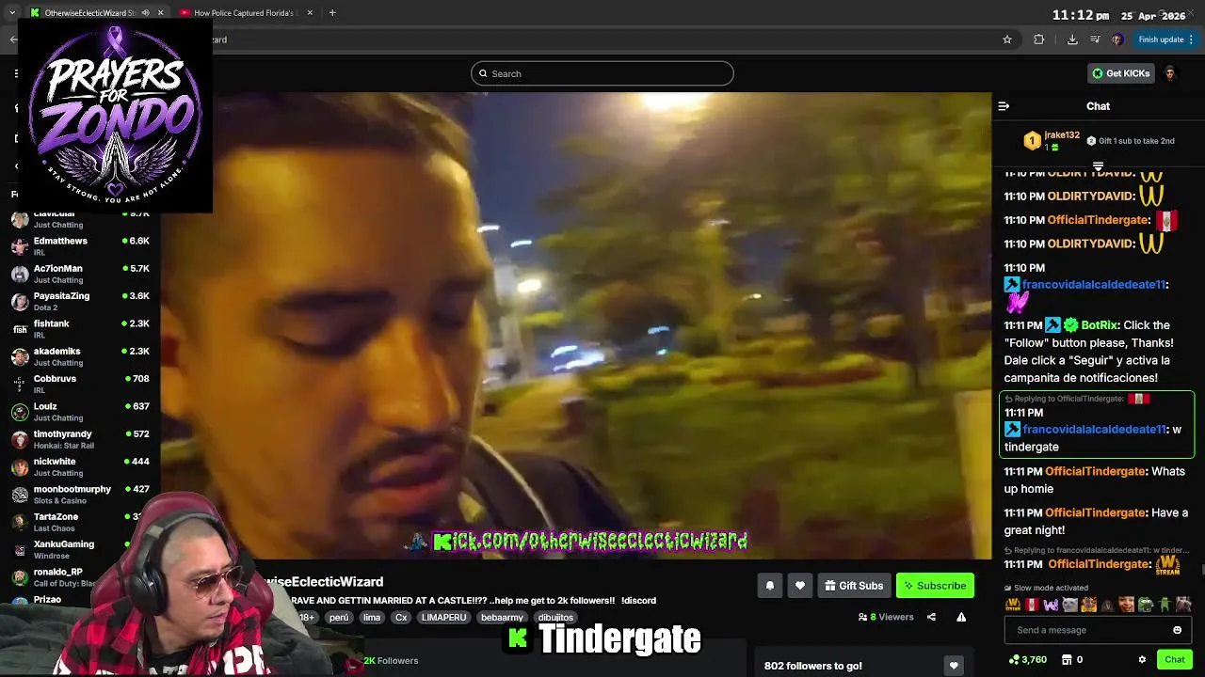Open Edmatthews channel in sidebar

[80, 246]
